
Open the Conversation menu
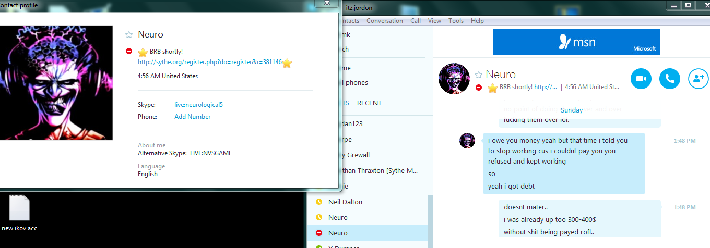click(385, 21)
